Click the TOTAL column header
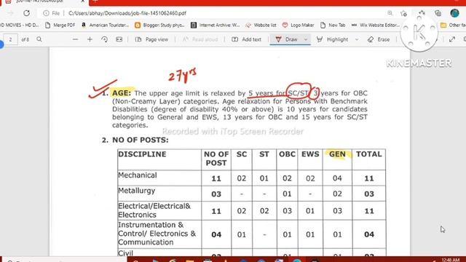Viewport: 466px width, 262px height. (369, 154)
